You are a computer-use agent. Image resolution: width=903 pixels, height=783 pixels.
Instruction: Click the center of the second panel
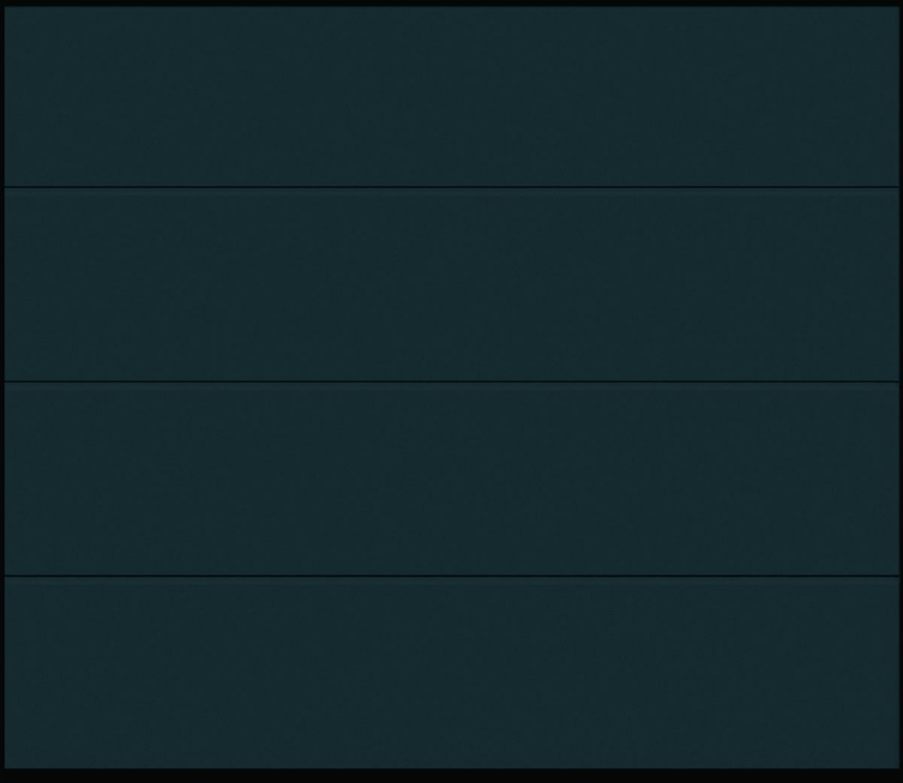451,284
